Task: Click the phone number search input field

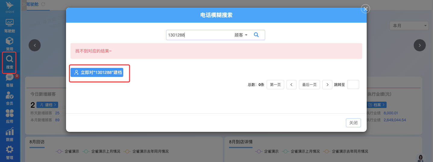Action: (199, 35)
